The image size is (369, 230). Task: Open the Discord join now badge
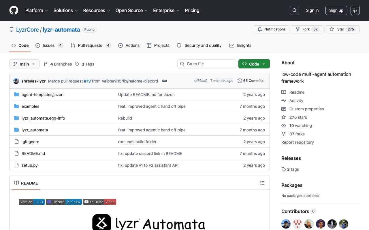64,202
